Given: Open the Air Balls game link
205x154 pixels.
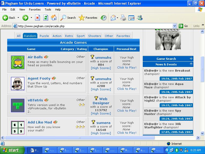Looking at the screenshot, I should coord(35,57).
